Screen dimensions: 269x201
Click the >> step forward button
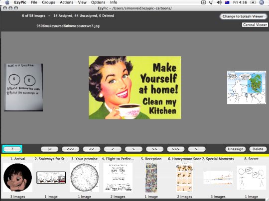point(154,149)
